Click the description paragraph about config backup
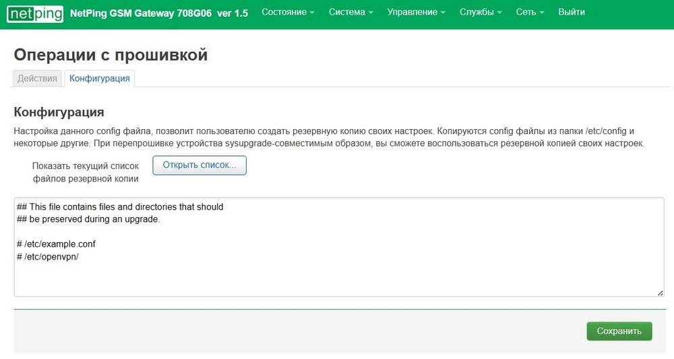 point(324,137)
